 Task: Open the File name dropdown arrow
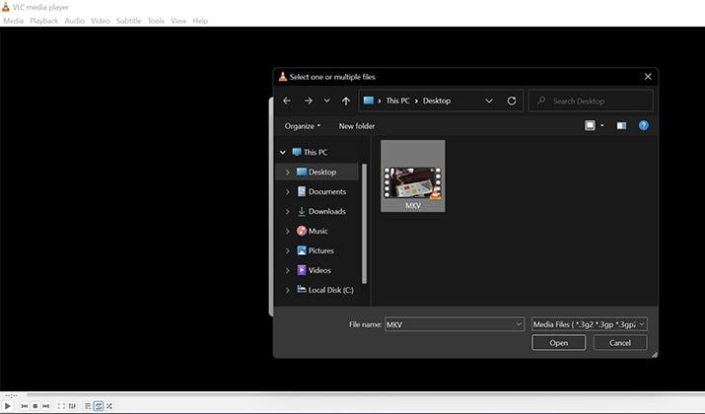pyautogui.click(x=519, y=324)
